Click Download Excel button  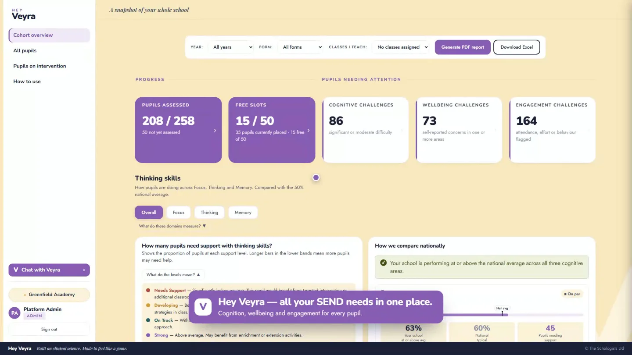click(x=517, y=47)
